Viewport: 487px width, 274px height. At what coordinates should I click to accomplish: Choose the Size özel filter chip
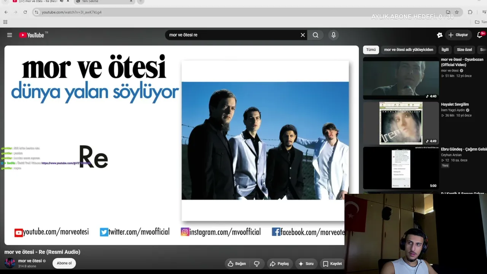tap(464, 50)
